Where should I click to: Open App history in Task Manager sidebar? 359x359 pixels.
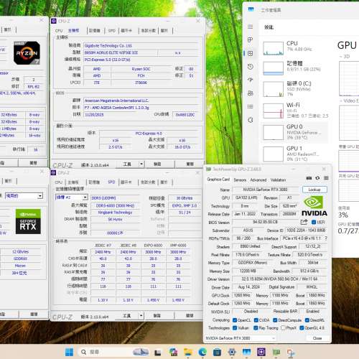click(x=250, y=67)
